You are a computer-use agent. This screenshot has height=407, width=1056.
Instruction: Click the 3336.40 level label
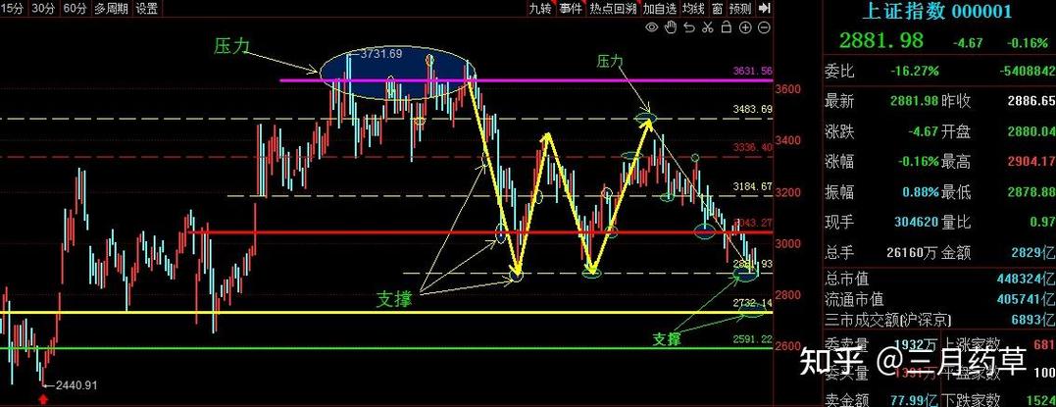(x=753, y=147)
